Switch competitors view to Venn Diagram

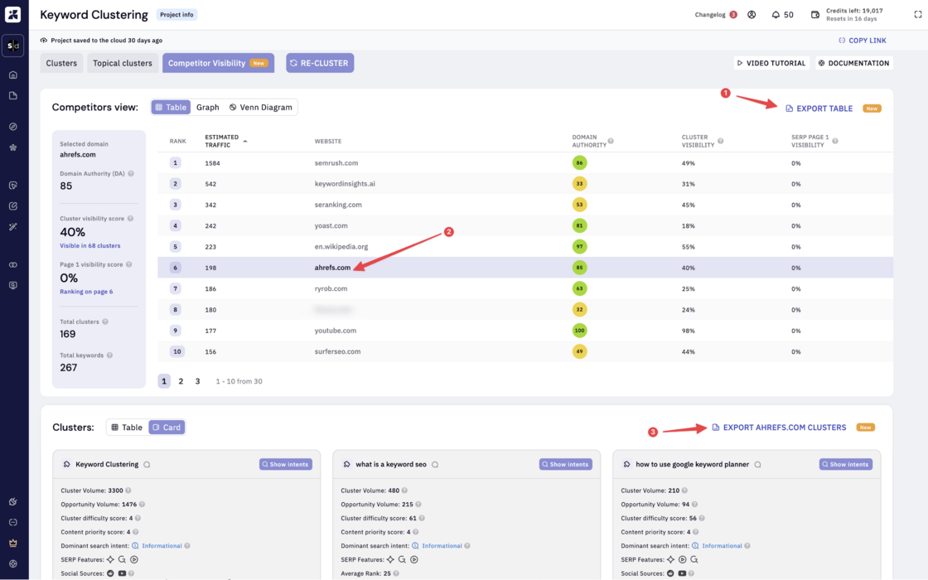pyautogui.click(x=260, y=107)
